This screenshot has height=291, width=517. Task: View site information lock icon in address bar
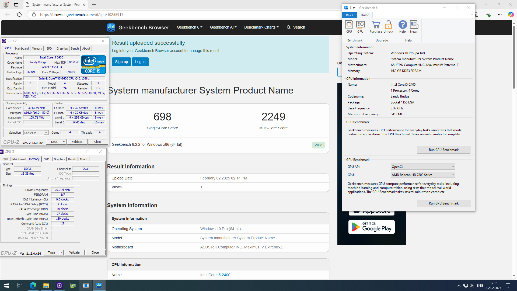[34, 15]
